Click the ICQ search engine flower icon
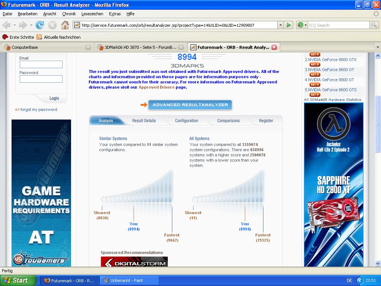Viewport: 381px width, 286px height. pos(301,25)
